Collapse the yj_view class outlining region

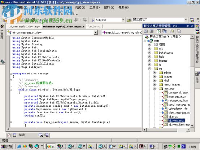click(11, 90)
